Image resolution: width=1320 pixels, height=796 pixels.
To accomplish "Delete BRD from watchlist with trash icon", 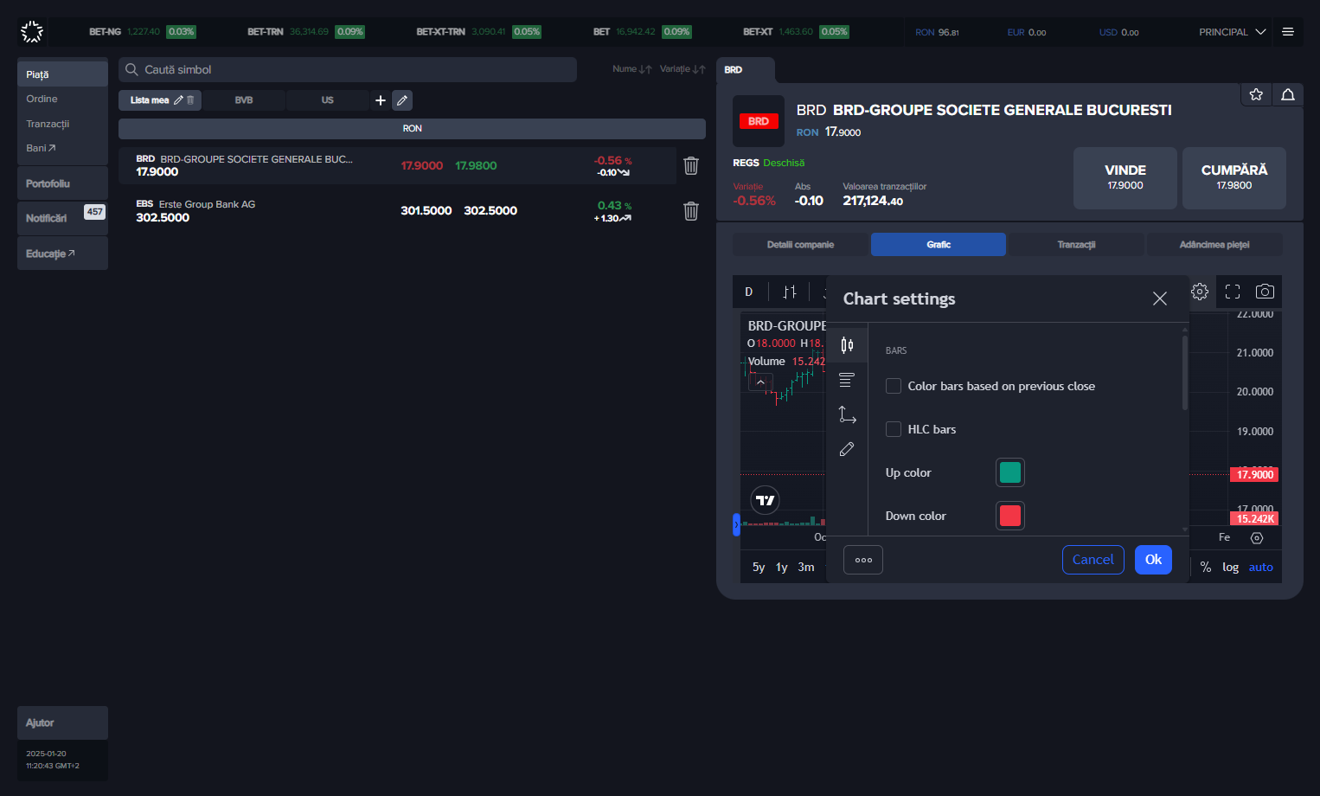I will [691, 165].
